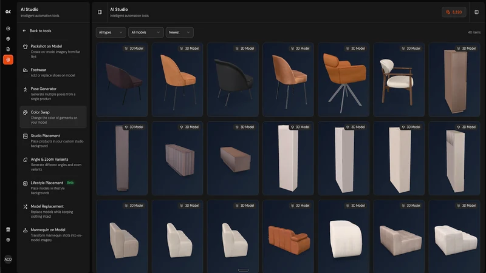486x273 pixels.
Task: Click the app logo in the left rail
Action: (8, 12)
